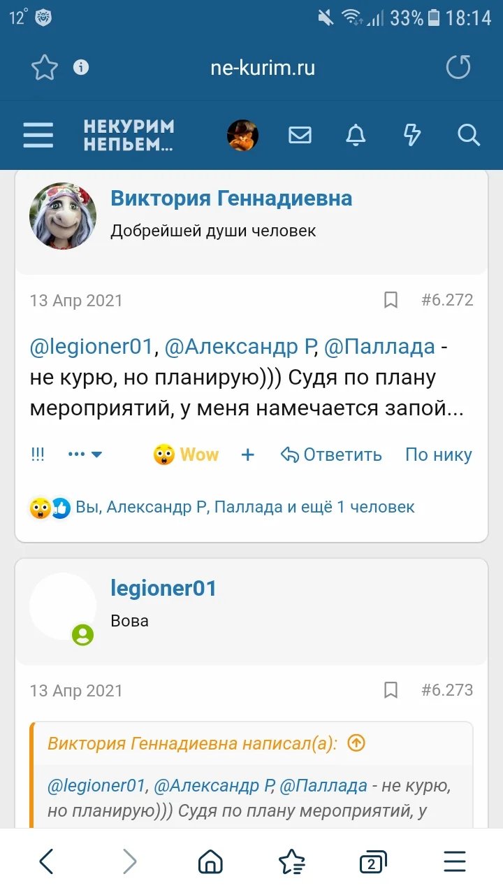Open the forum search icon
The height and width of the screenshot is (895, 503).
[x=468, y=135]
